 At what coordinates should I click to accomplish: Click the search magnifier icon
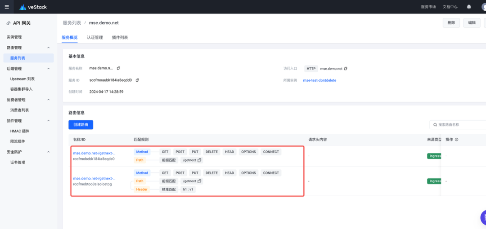click(x=435, y=125)
